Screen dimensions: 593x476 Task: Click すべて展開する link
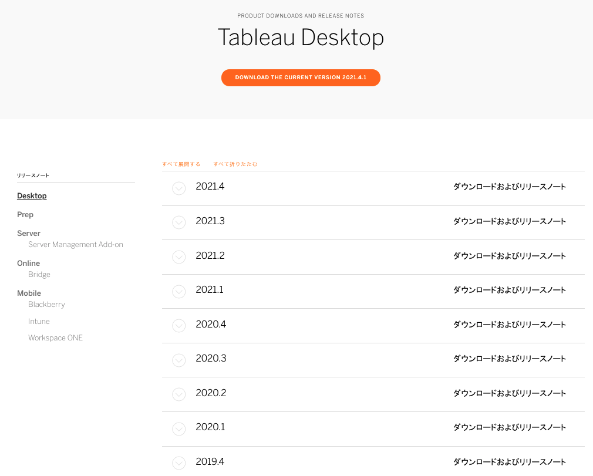[181, 164]
